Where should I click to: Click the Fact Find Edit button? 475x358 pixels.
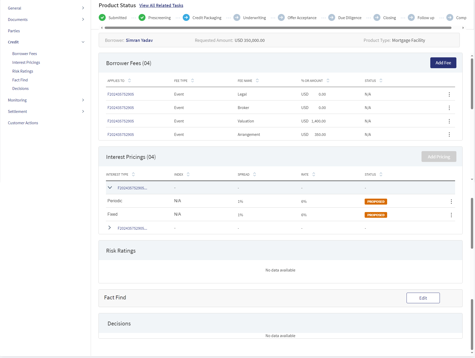pyautogui.click(x=423, y=298)
